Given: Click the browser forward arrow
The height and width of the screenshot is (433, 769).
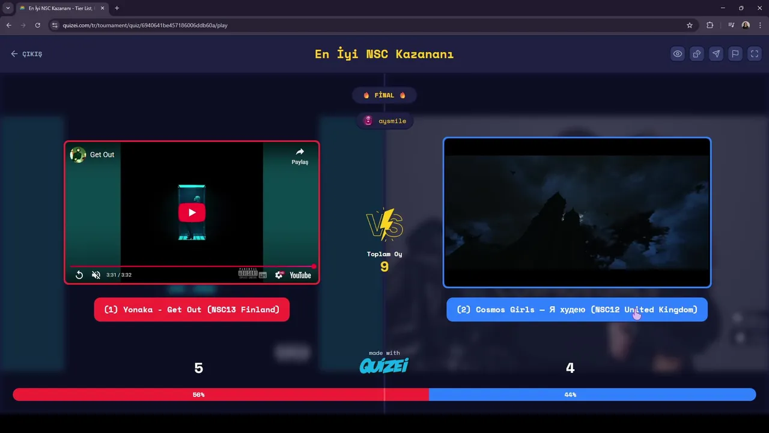Looking at the screenshot, I should click(x=23, y=25).
